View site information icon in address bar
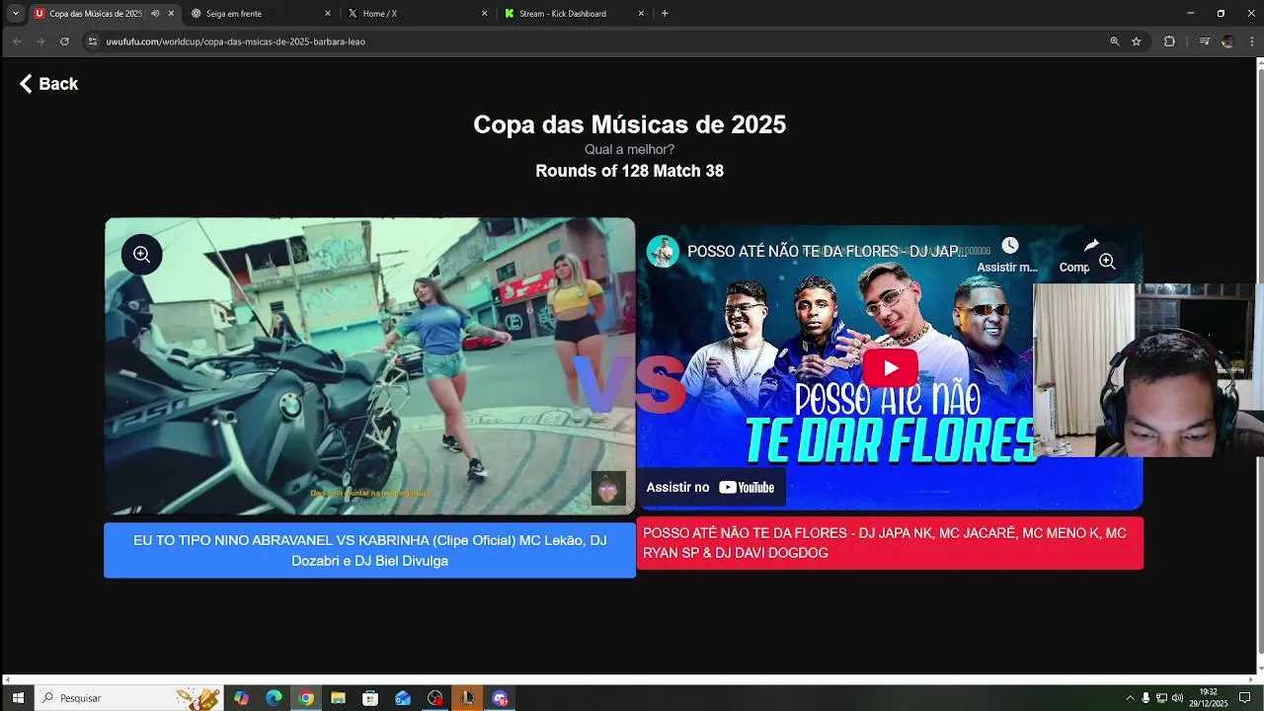1264x711 pixels. coord(93,41)
